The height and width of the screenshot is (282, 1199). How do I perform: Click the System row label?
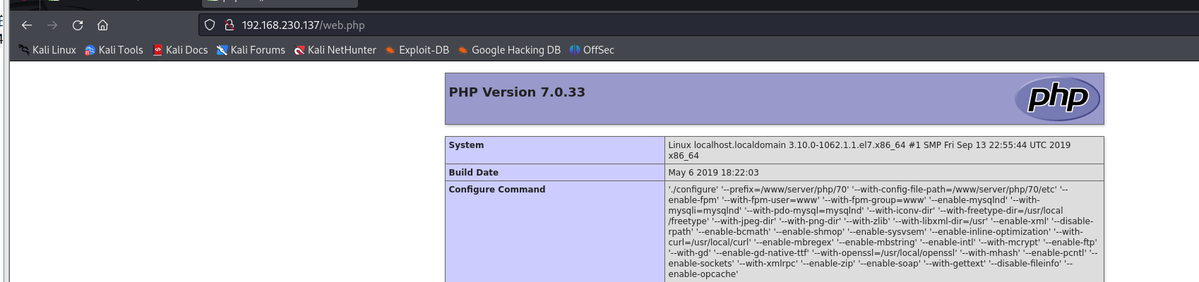466,145
